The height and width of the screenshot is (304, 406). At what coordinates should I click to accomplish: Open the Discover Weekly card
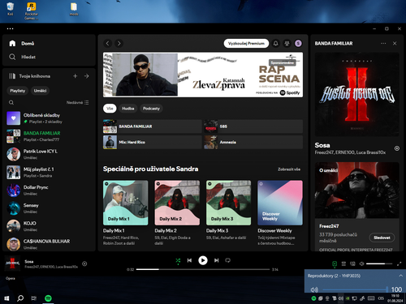[x=280, y=213]
